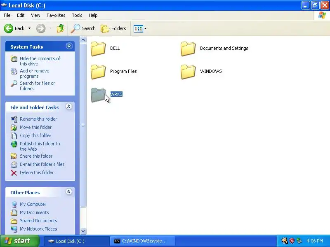Click the first system tray icon
This screenshot has width=330, height=247.
pos(284,241)
